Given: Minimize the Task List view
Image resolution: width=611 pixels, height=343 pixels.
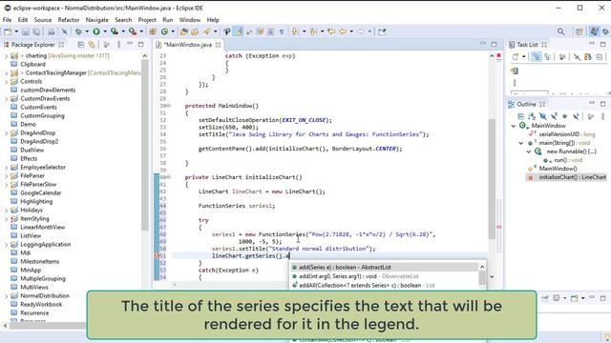Looking at the screenshot, I should (592, 44).
